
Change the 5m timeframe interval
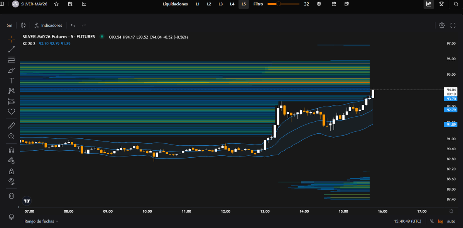click(9, 25)
